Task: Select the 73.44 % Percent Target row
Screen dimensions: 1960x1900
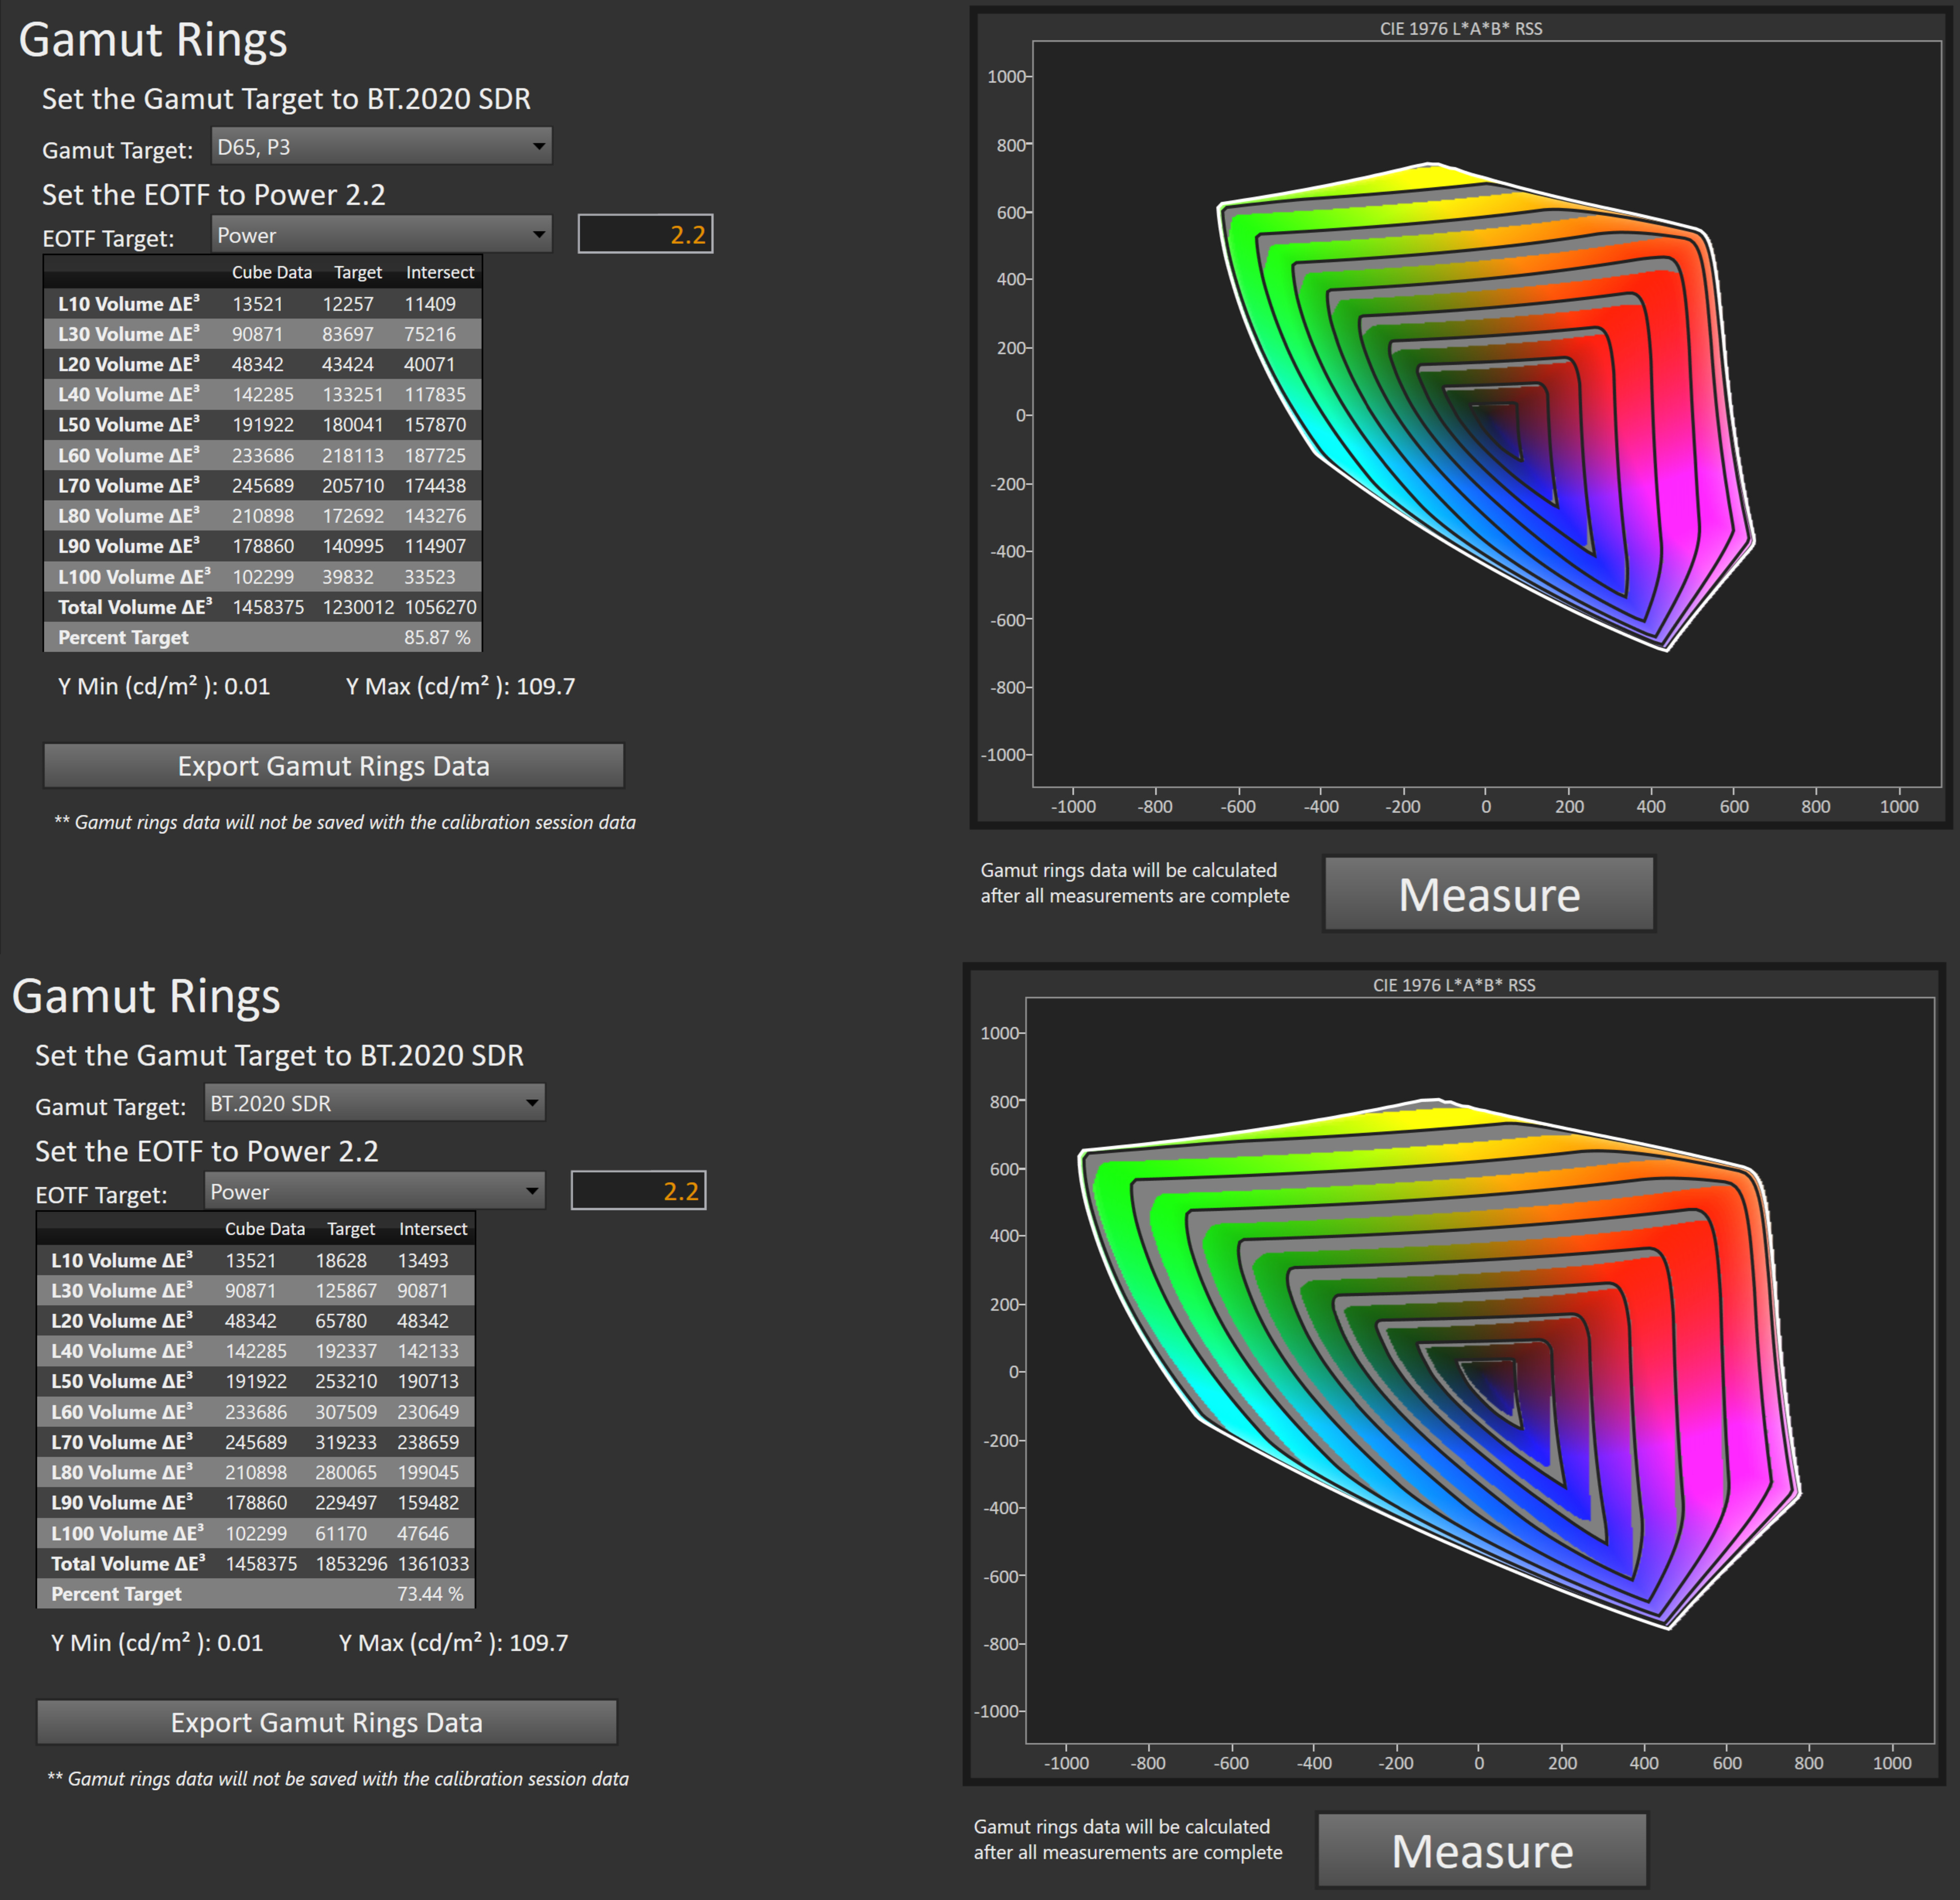Action: tap(256, 1594)
